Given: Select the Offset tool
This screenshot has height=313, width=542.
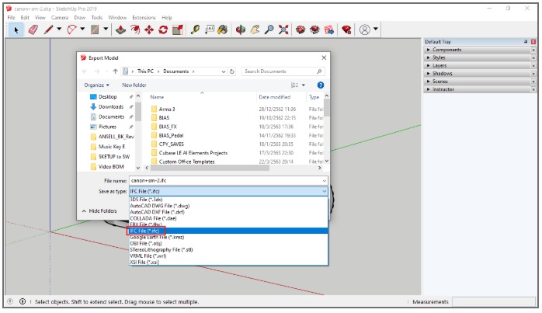Looking at the screenshot, I should 135,30.
